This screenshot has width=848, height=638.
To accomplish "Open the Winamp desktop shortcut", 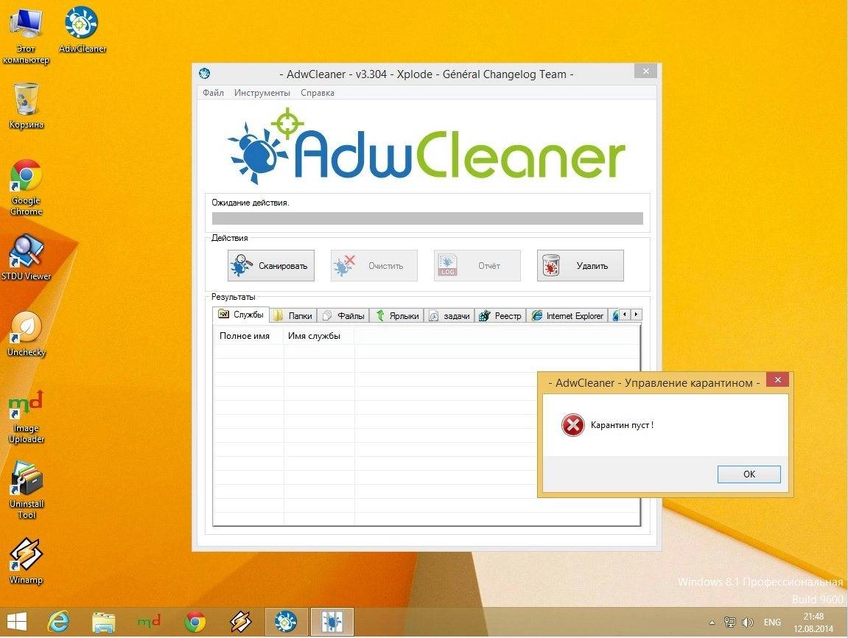I will pyautogui.click(x=26, y=561).
